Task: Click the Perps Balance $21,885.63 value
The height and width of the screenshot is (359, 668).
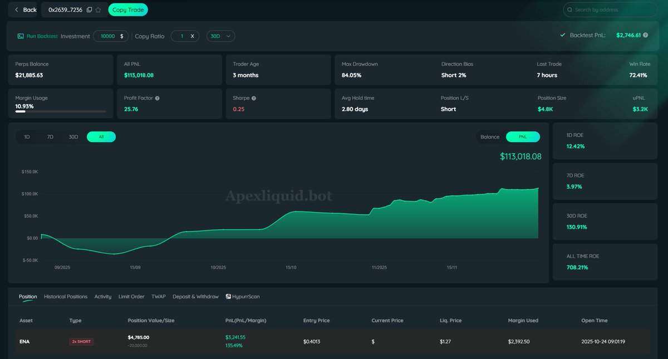Action: click(x=30, y=75)
